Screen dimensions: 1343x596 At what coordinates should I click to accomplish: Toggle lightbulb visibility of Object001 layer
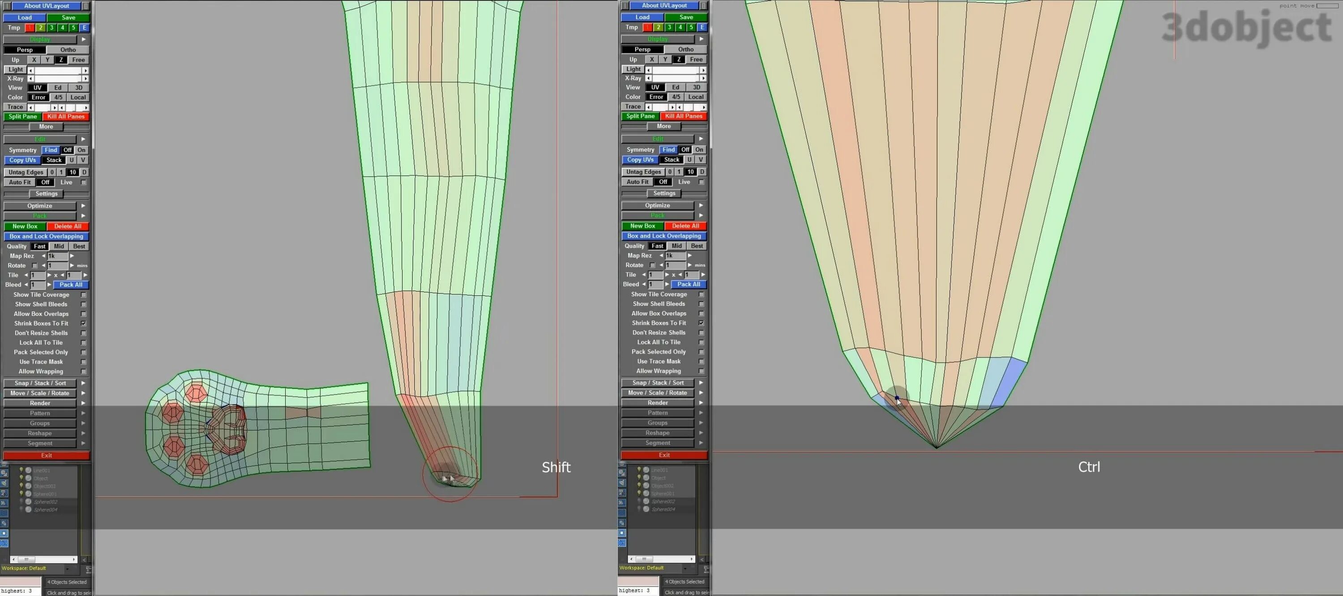[x=21, y=485]
